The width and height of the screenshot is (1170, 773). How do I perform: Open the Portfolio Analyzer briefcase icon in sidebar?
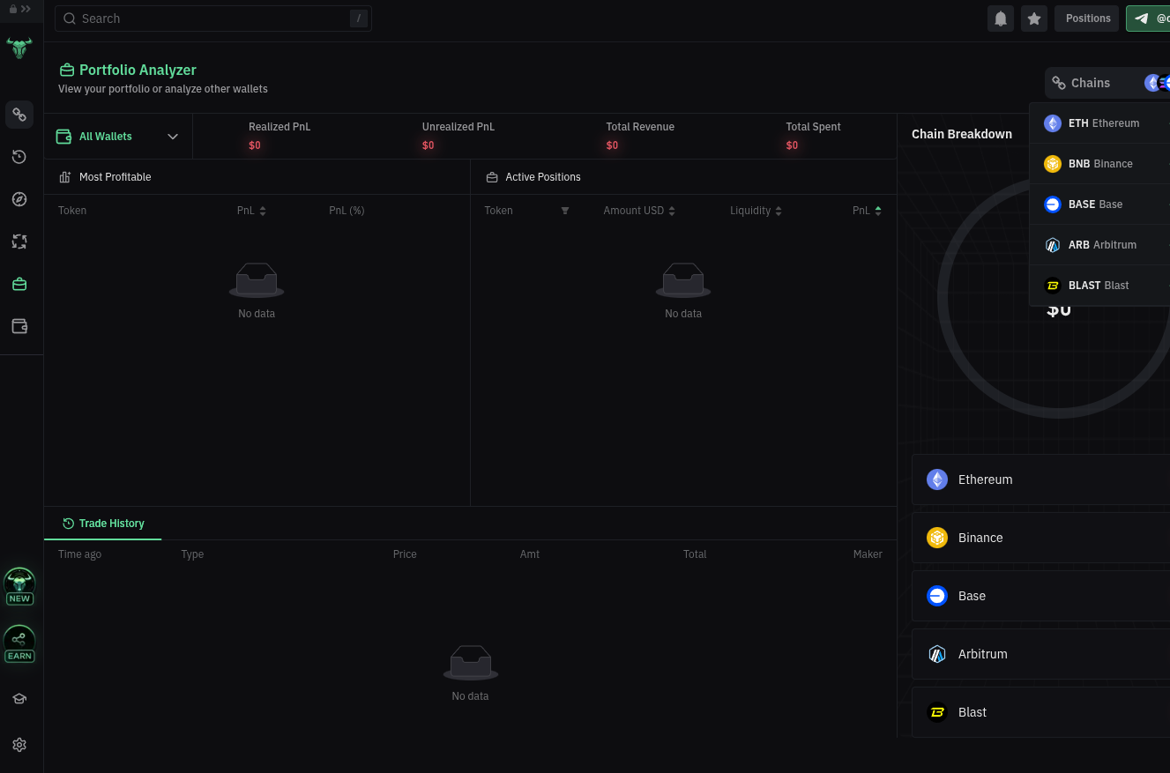pos(19,284)
